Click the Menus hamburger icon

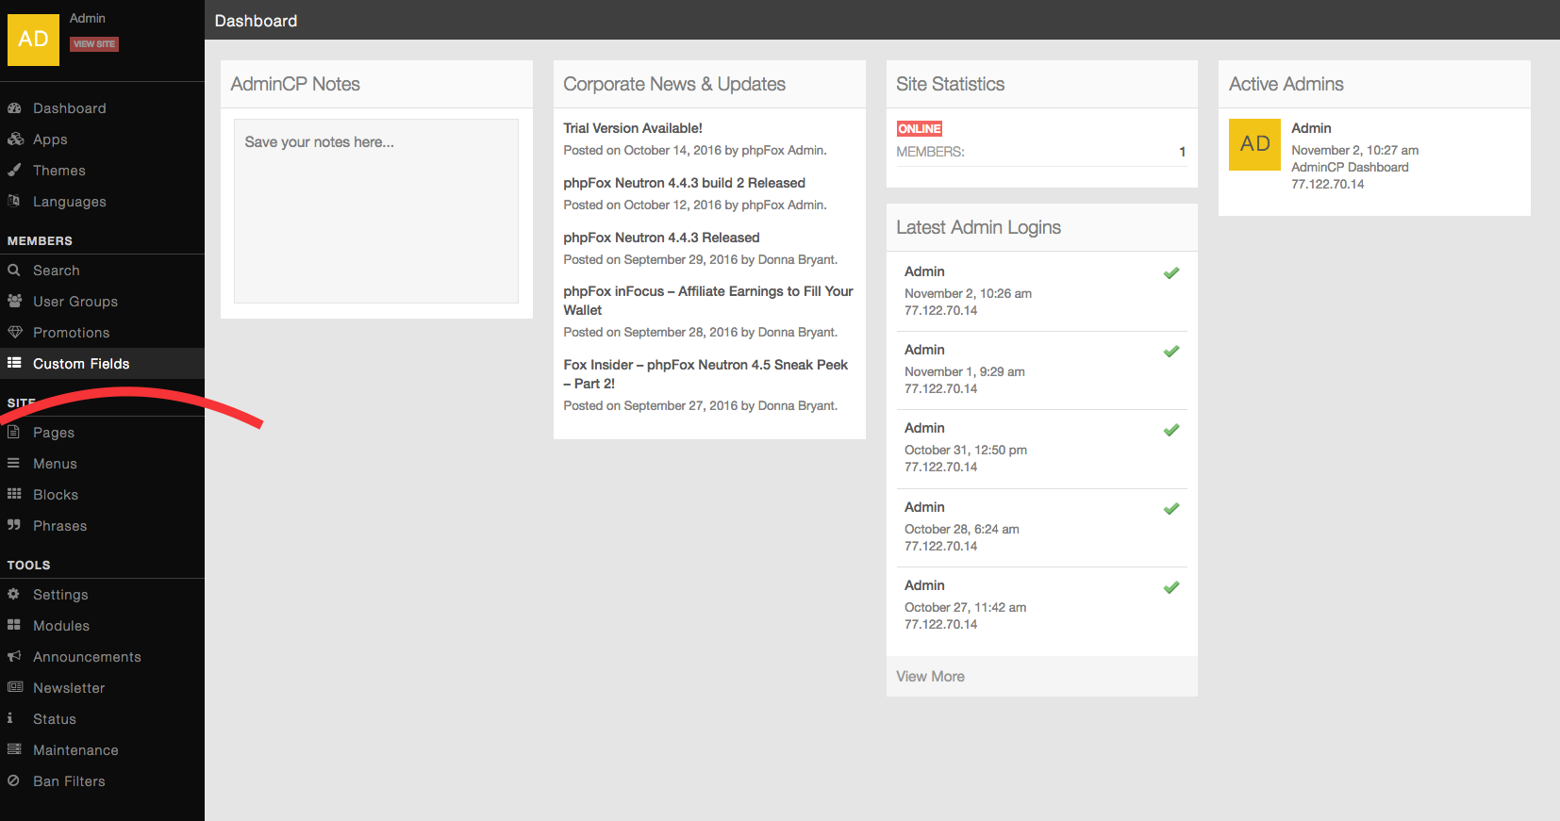(x=14, y=464)
